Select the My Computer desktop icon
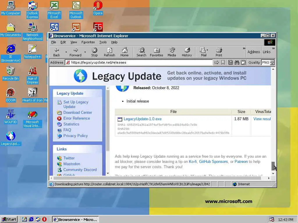 pos(11,8)
